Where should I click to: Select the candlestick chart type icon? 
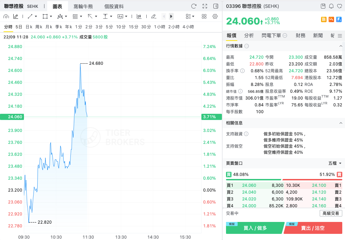click(139, 16)
